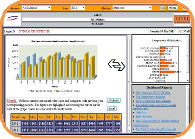This screenshot has width=195, height=139.
Task: Export data with the Excel button
Action: [x=112, y=108]
